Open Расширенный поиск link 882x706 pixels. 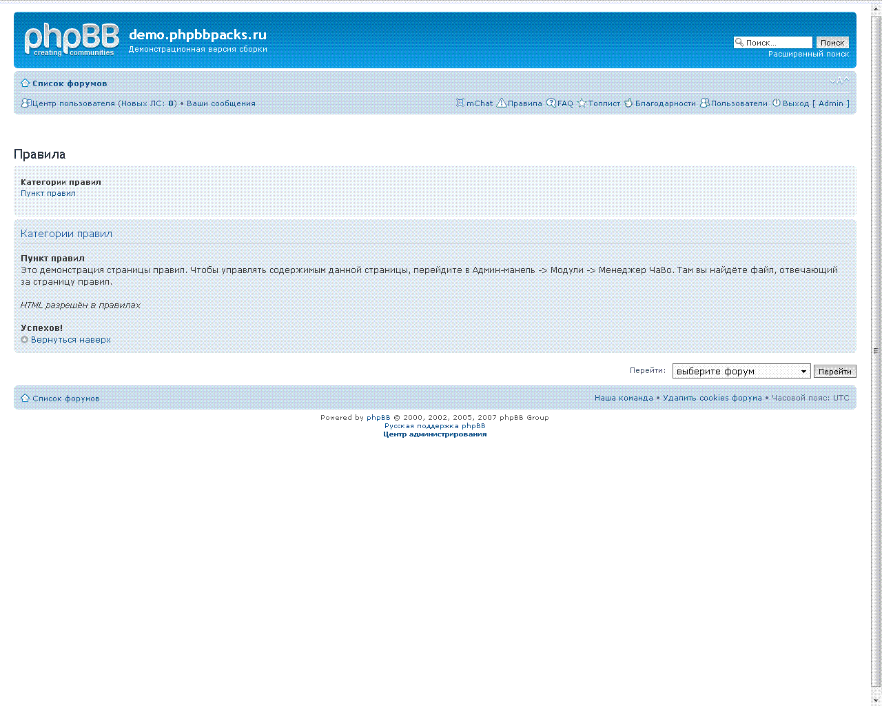point(809,54)
